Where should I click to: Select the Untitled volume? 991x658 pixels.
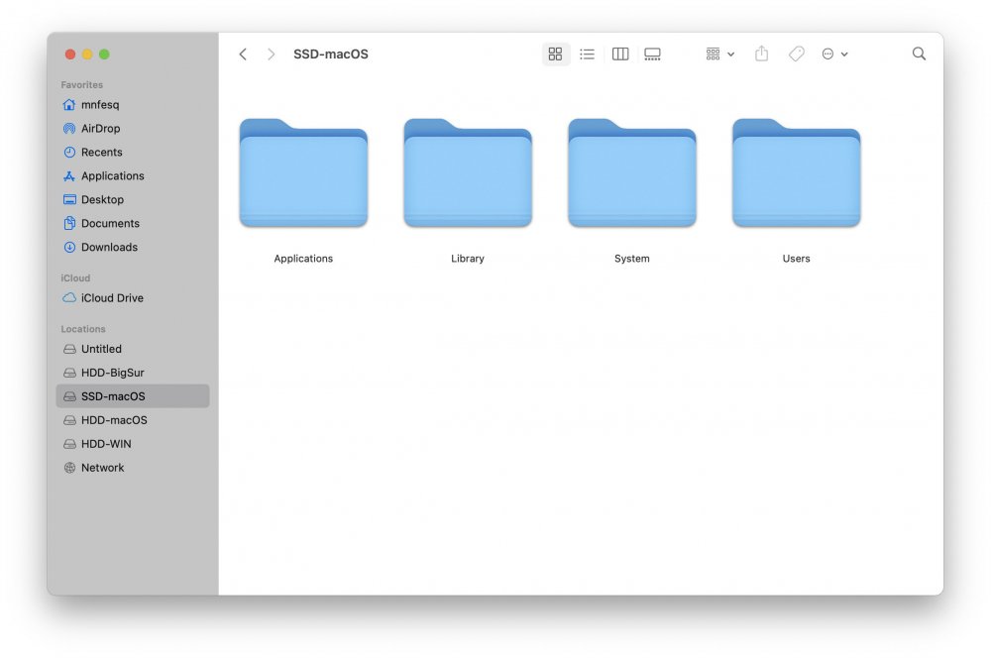(x=133, y=349)
